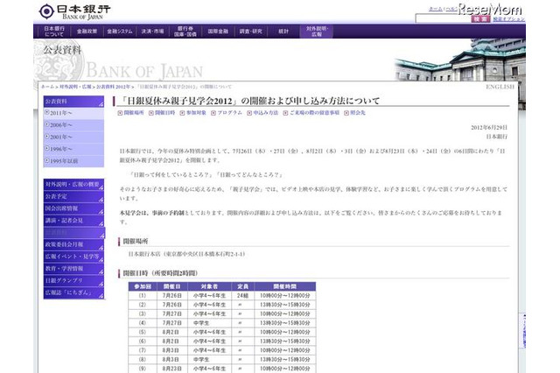Open the 銀行券 国庫・国債 menu
560x373 pixels.
(x=185, y=32)
